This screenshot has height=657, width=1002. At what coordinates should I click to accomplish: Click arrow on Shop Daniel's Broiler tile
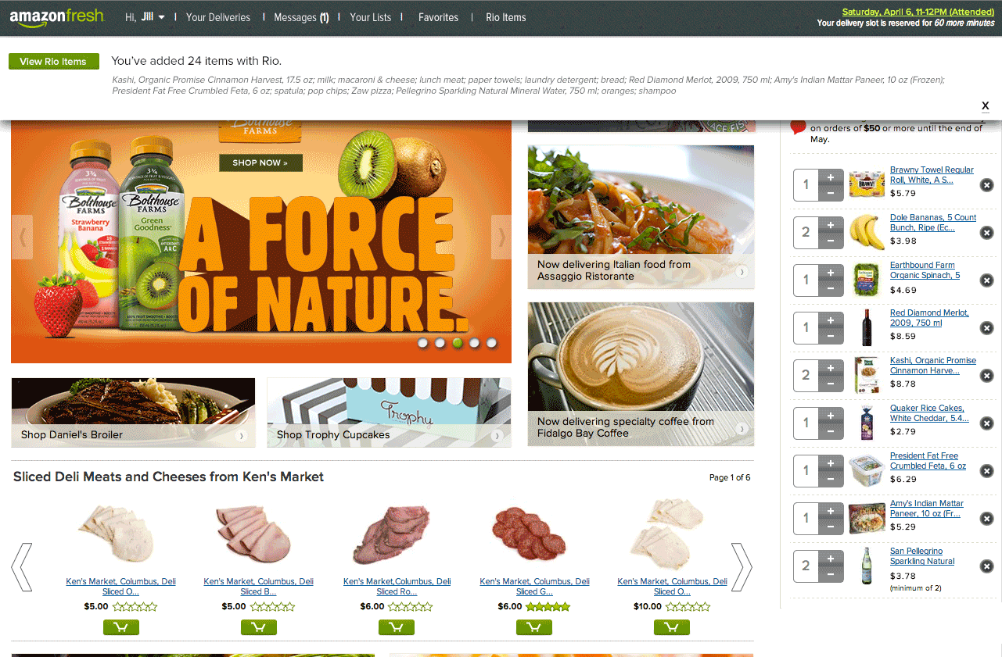pyautogui.click(x=241, y=436)
